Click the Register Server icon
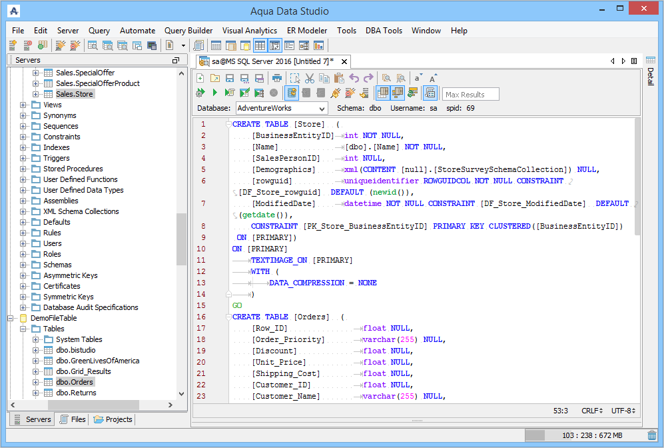This screenshot has width=664, height=448. pyautogui.click(x=13, y=45)
